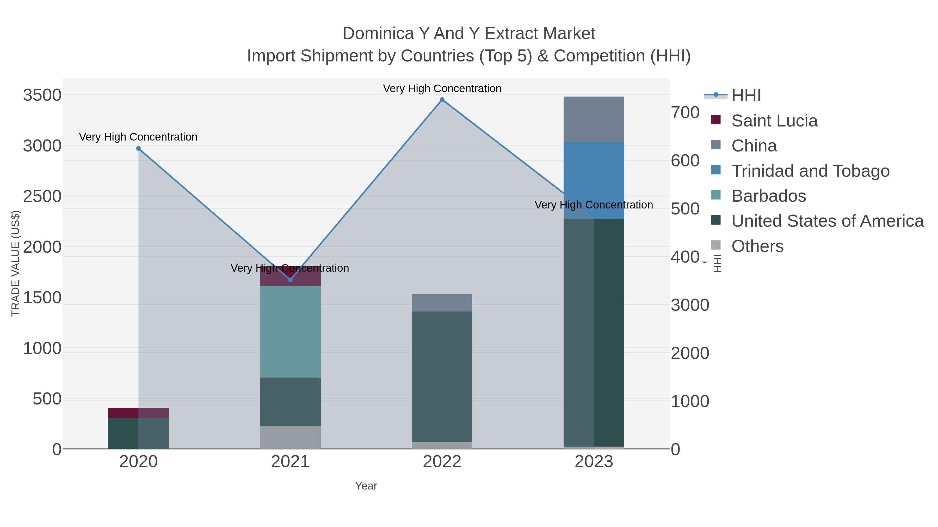Select the 2020 HHI data point

point(138,148)
